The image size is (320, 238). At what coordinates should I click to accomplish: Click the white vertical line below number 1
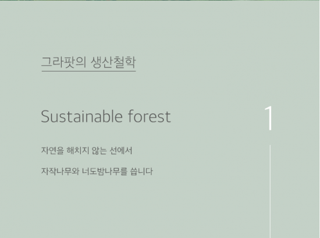270,191
